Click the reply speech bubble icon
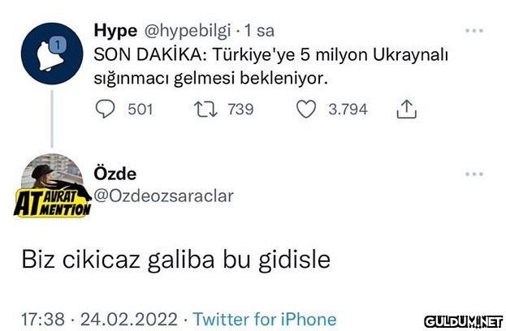506x331 pixels. click(x=106, y=109)
